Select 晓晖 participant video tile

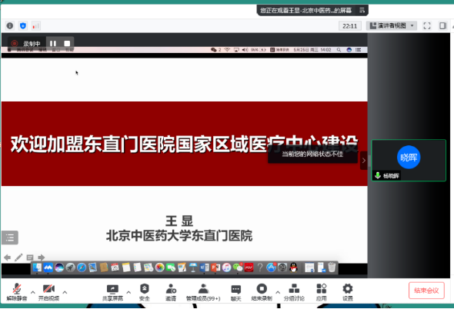coord(409,161)
